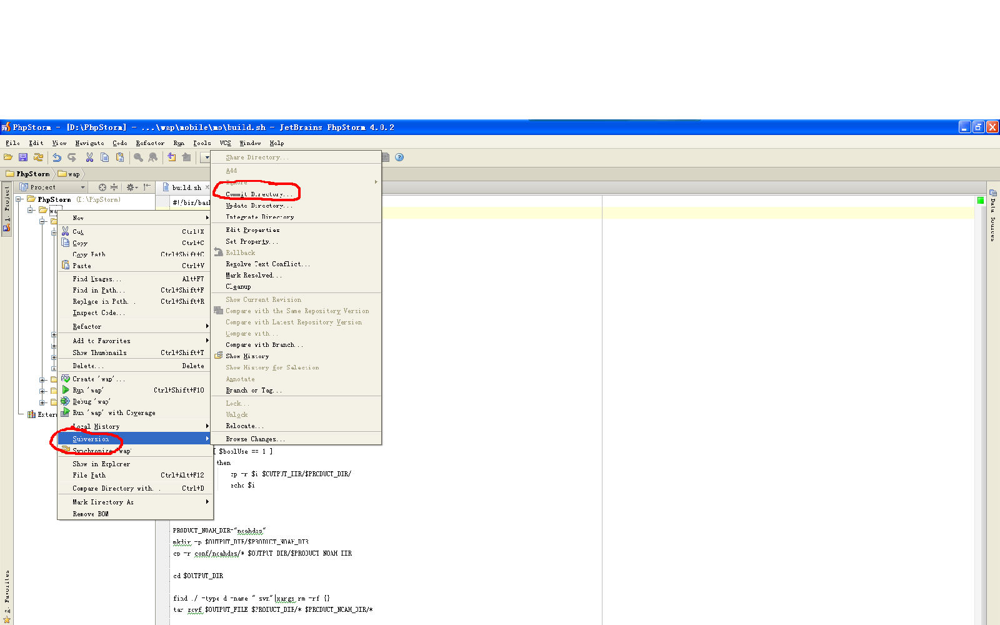
Task: Choose Branch or Tag menu entry
Action: pos(296,390)
